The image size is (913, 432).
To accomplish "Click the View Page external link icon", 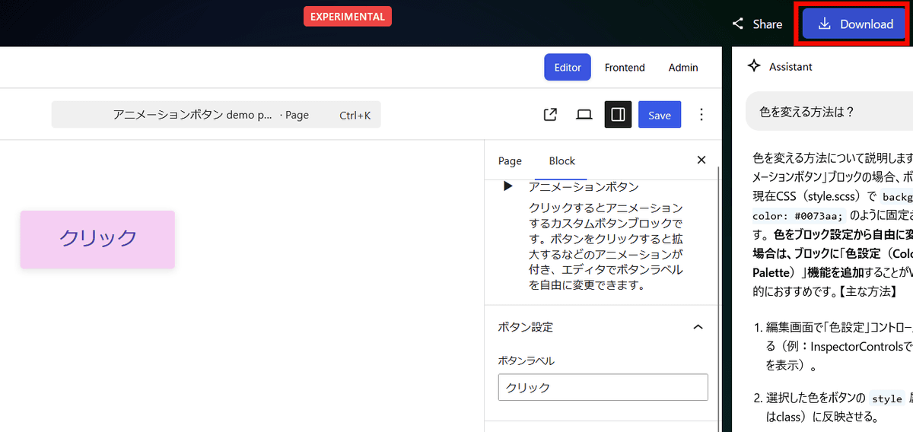I will tap(550, 115).
